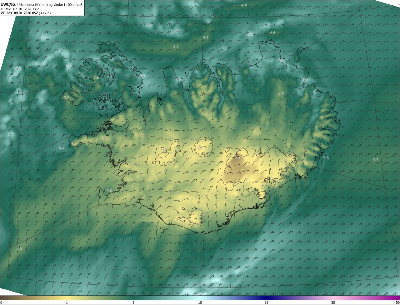Click the map title 'Úrkomumætti (mm) og vindur'
The height and width of the screenshot is (305, 400).
pos(40,4)
